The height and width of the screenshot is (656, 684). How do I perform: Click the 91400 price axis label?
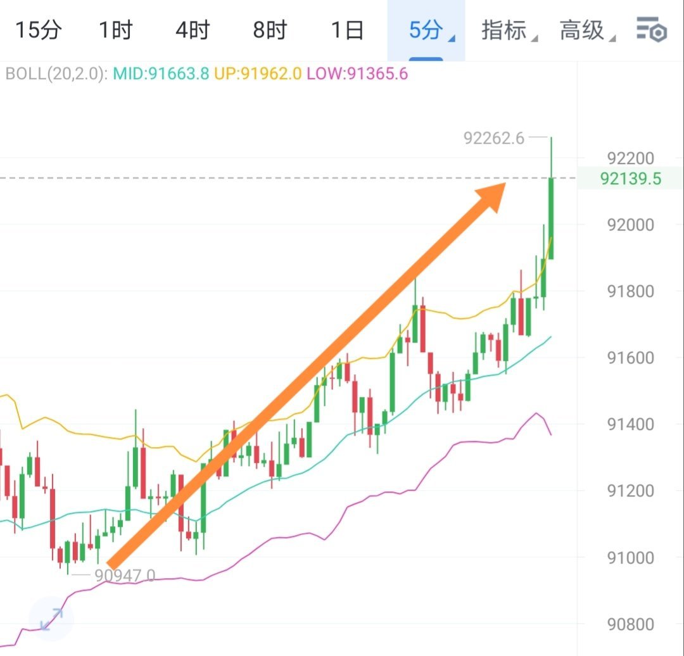click(x=630, y=424)
